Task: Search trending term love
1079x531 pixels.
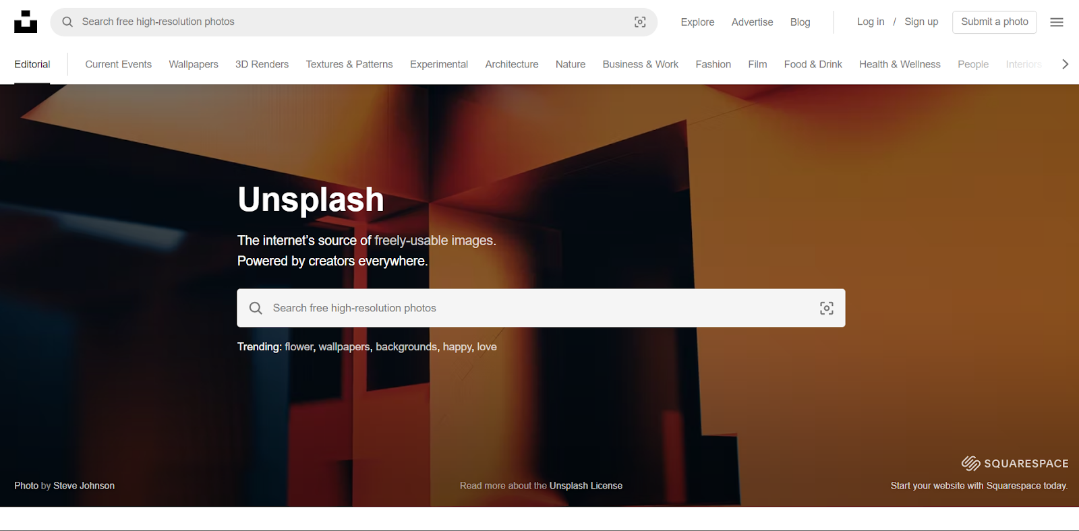Action: [487, 346]
